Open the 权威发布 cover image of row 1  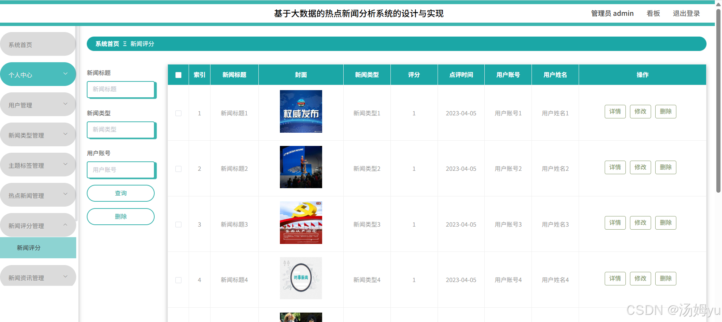[x=301, y=111]
